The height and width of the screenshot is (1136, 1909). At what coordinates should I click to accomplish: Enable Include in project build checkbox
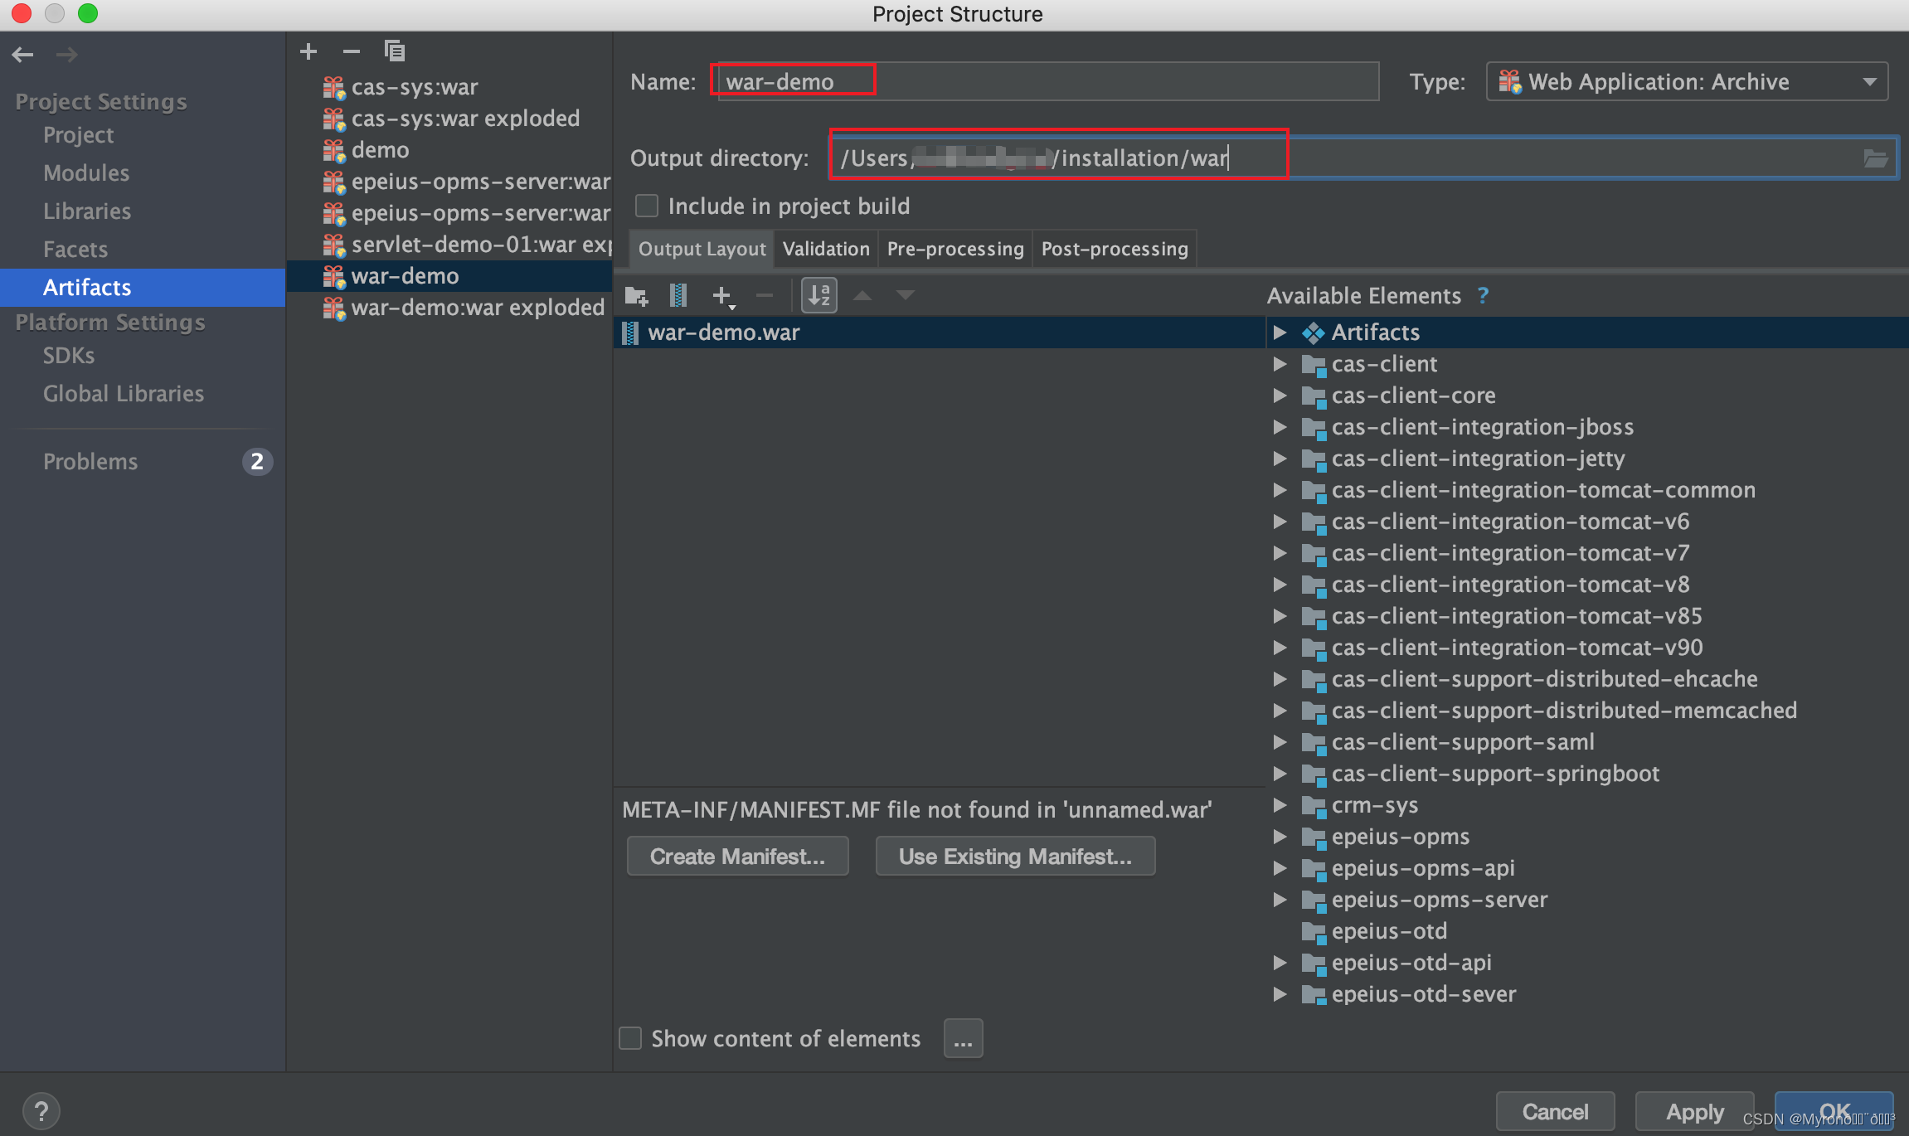pos(647,206)
